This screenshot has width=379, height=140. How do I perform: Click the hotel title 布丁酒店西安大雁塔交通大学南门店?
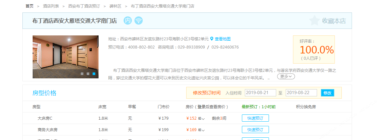pyautogui.click(x=74, y=21)
